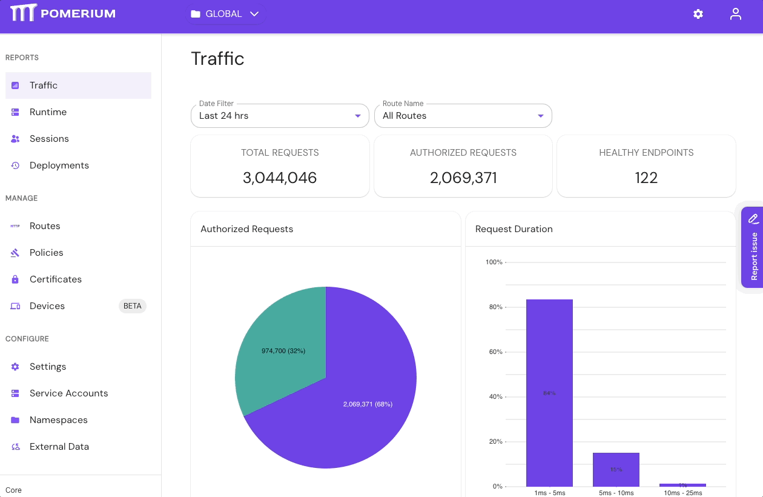The width and height of the screenshot is (763, 497).
Task: Open settings via the top gear icon
Action: (x=698, y=14)
